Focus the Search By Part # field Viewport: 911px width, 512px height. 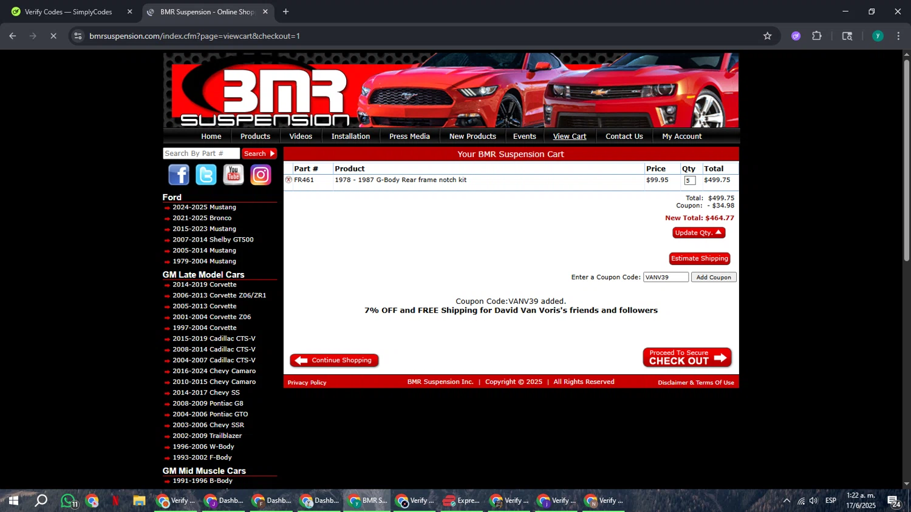point(201,153)
